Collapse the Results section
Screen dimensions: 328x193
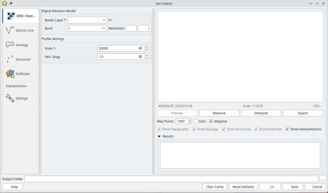click(x=159, y=136)
